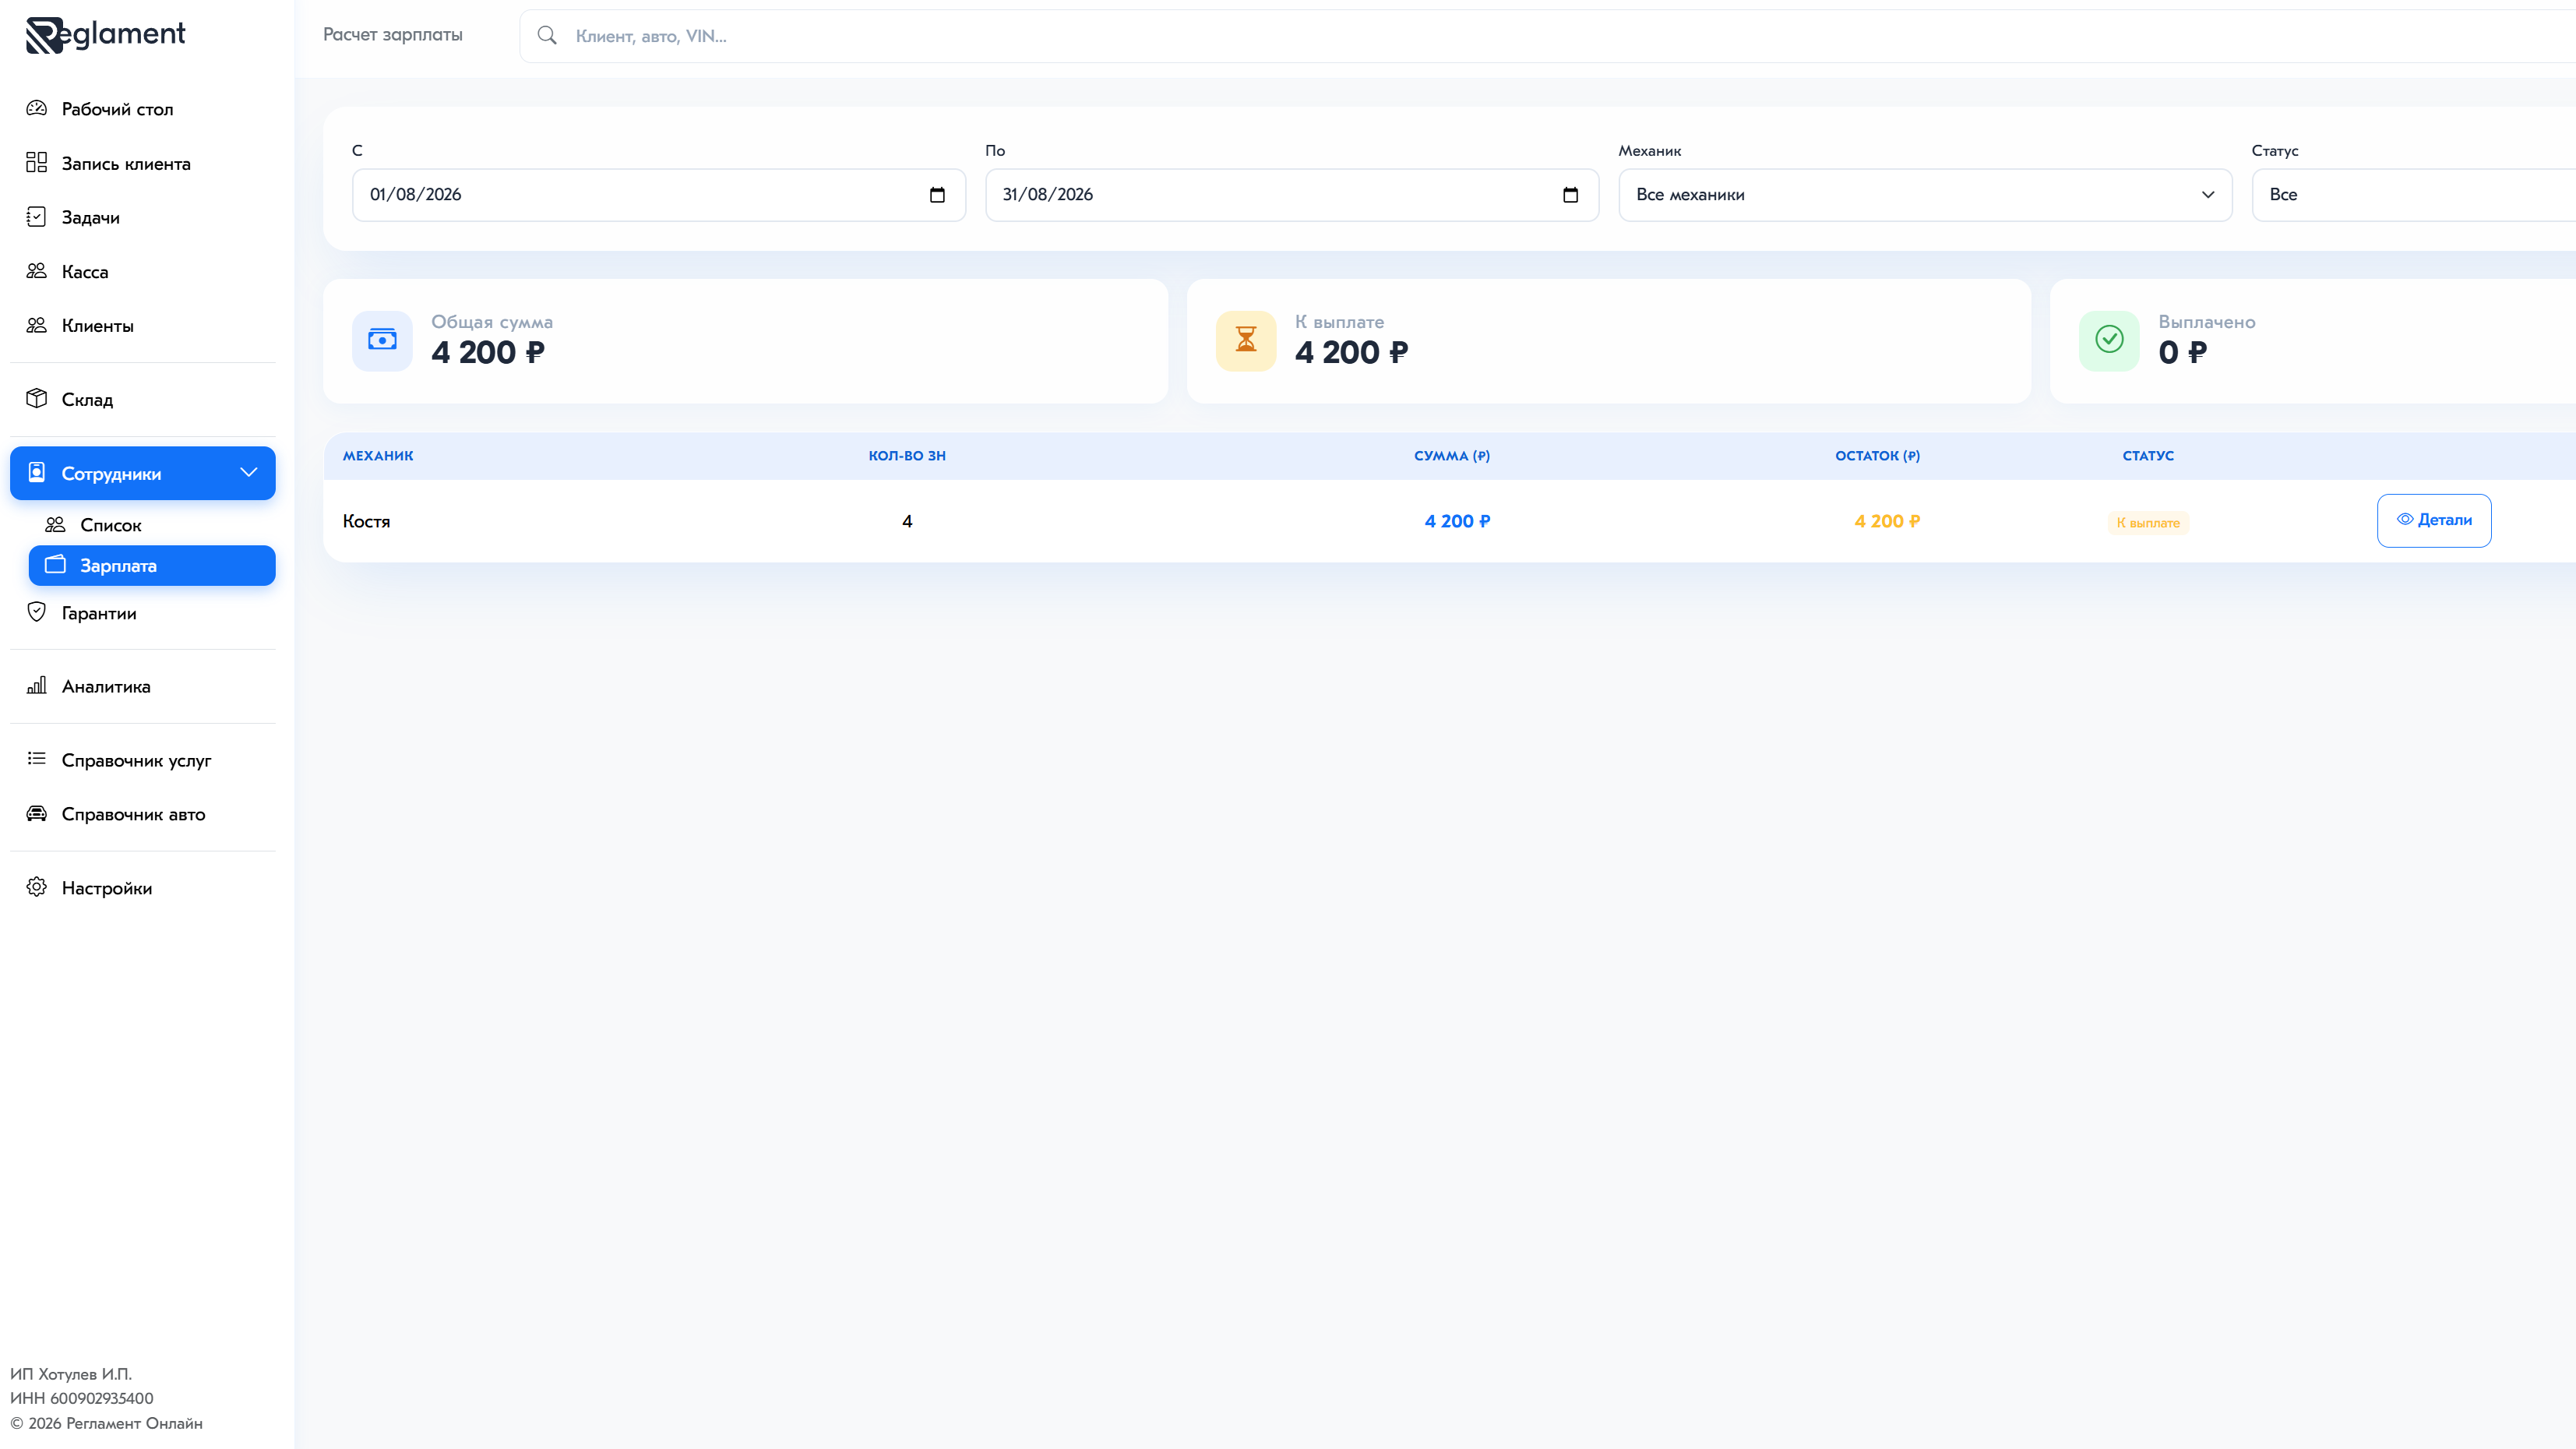
Task: Click Детали button for Костя
Action: 2433,520
